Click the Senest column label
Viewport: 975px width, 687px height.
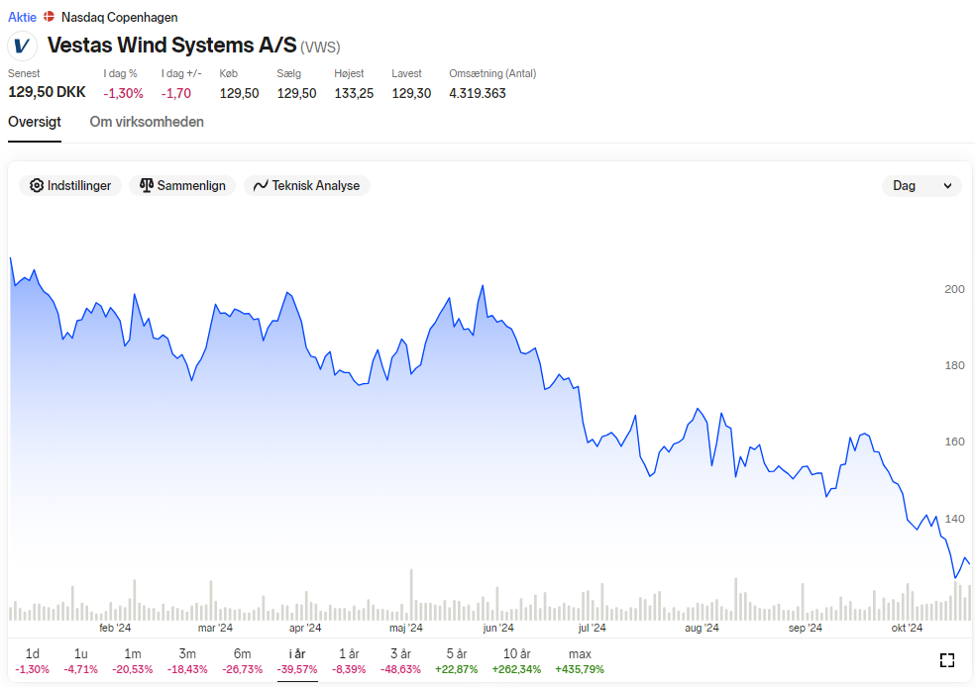[24, 73]
